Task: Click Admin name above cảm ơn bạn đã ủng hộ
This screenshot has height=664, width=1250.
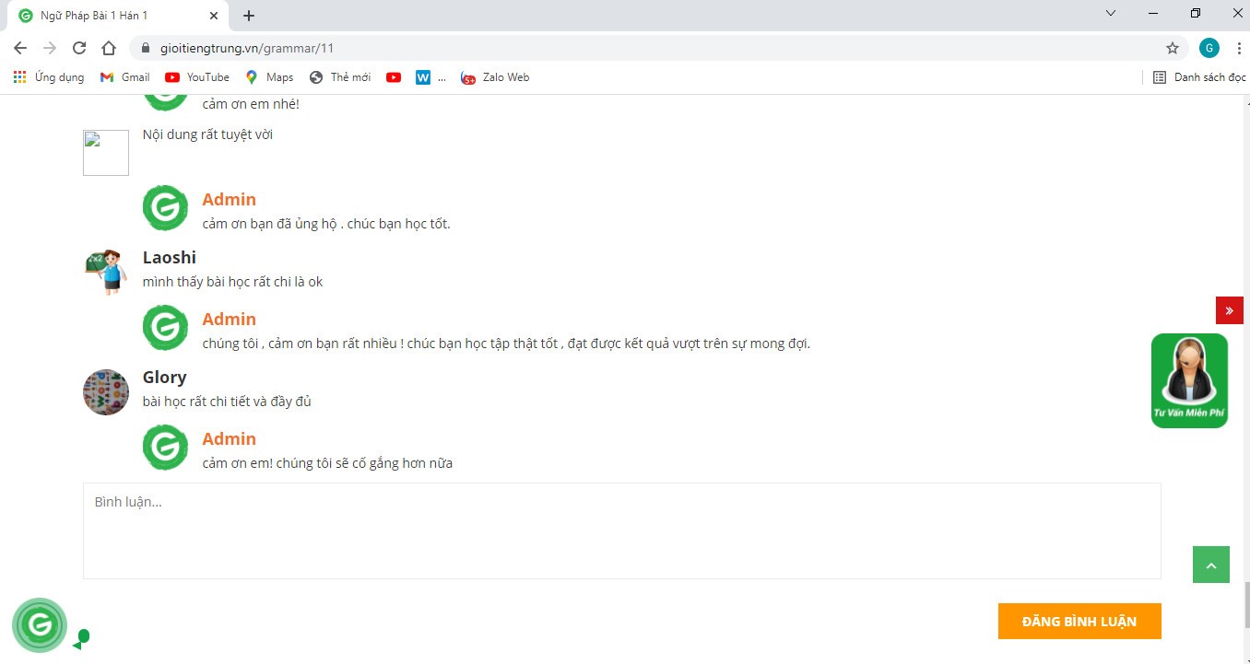Action: pyautogui.click(x=230, y=199)
